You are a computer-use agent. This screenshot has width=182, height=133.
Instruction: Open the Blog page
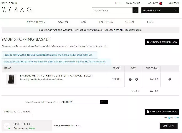click(x=150, y=22)
